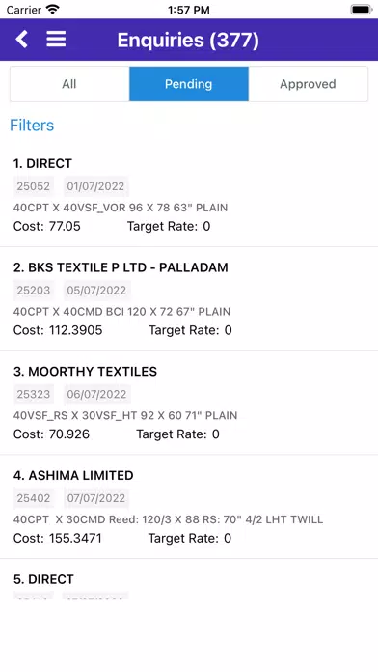The image size is (378, 672).
Task: Open the ASHIMA LIMITED enquiry
Action: 189,507
